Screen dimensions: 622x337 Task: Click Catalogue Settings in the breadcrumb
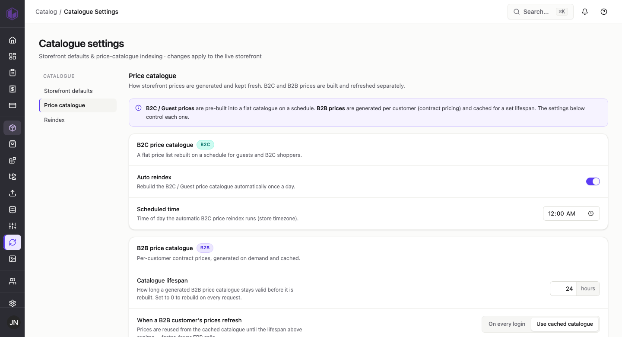click(x=91, y=12)
